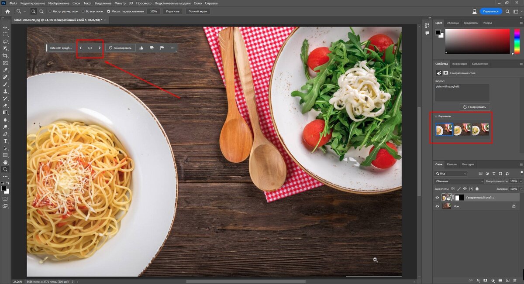Show the previous generated variation arrow
This screenshot has width=524, height=284.
point(81,48)
